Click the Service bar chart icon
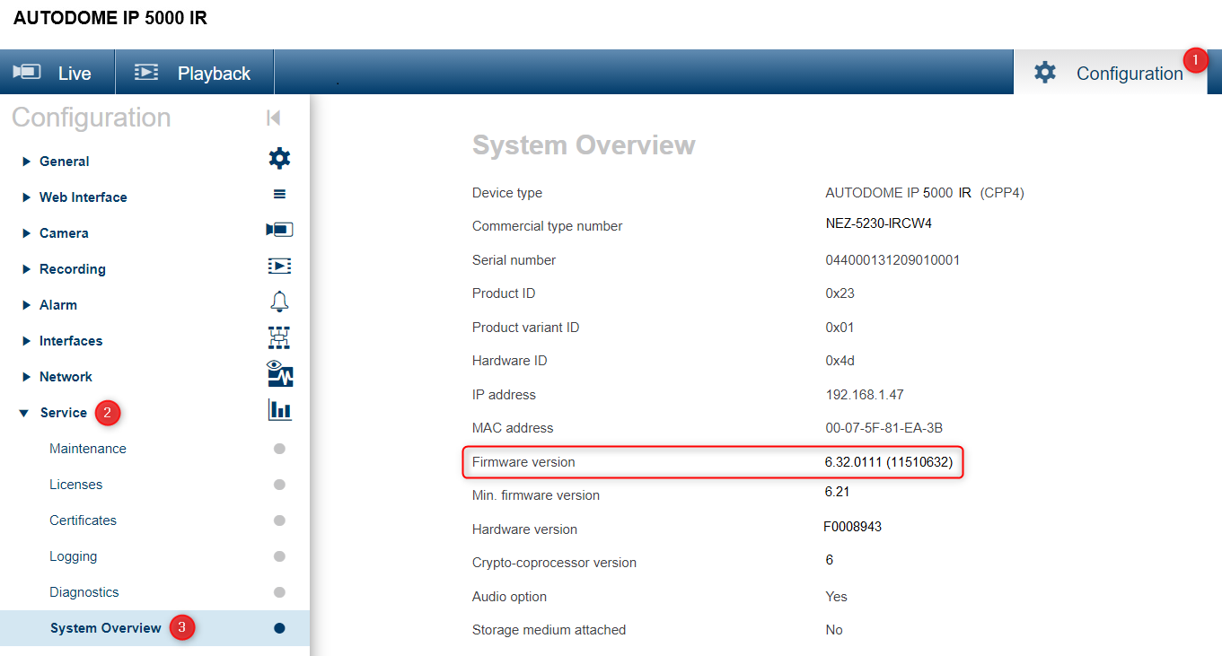1222x656 pixels. [x=279, y=411]
